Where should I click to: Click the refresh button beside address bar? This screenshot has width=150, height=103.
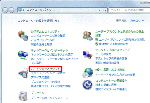[105, 10]
